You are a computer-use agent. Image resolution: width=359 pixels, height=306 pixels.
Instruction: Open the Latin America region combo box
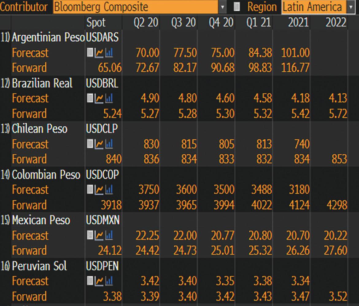pos(313,7)
